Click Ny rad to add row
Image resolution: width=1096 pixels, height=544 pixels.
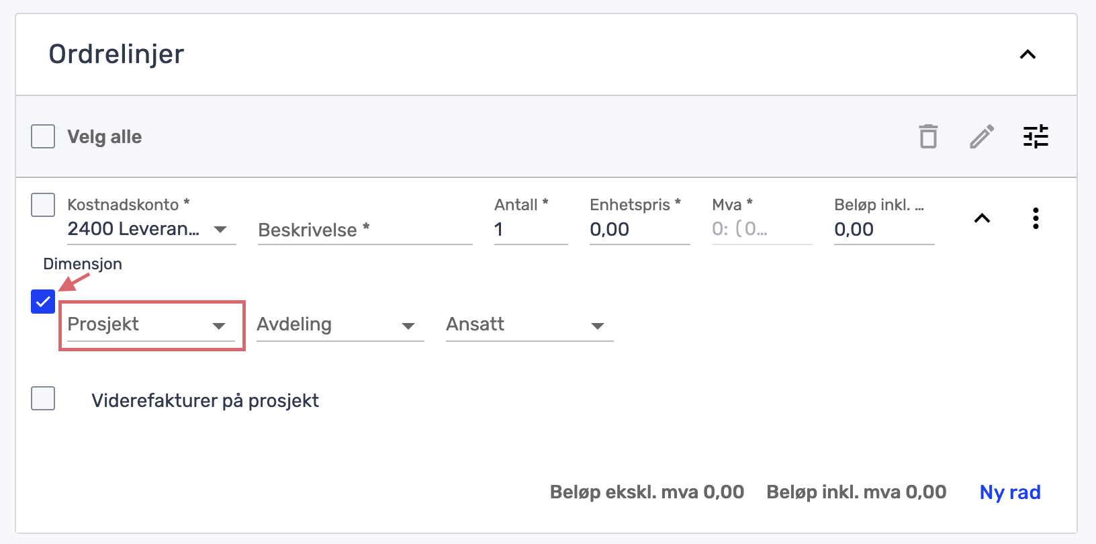[1009, 492]
